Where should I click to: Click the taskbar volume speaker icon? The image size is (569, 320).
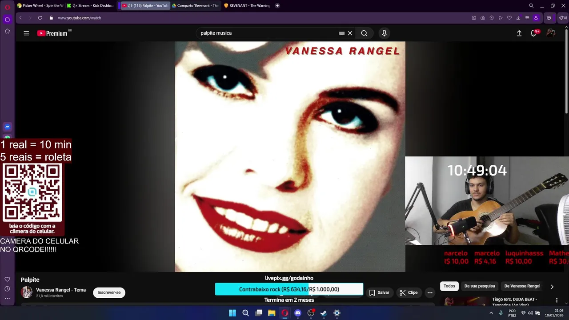click(x=530, y=313)
